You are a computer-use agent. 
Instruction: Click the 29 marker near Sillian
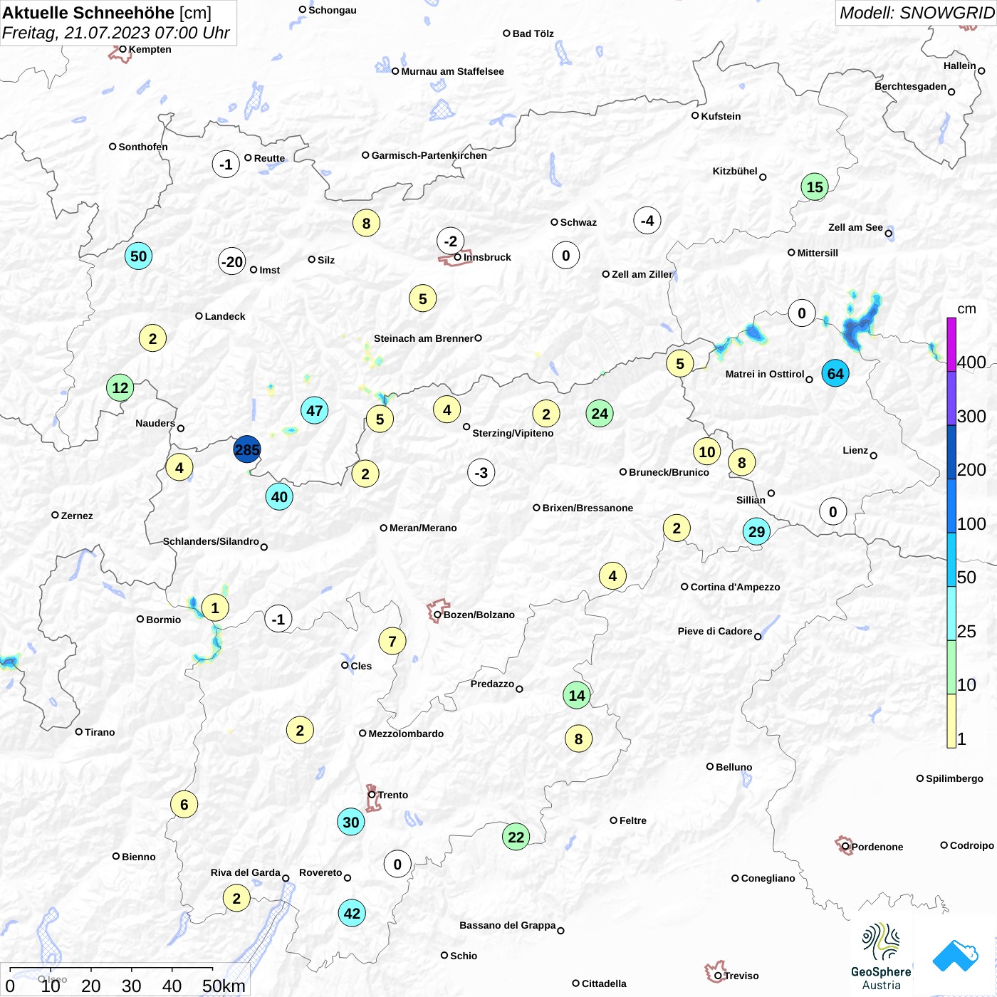pos(756,531)
